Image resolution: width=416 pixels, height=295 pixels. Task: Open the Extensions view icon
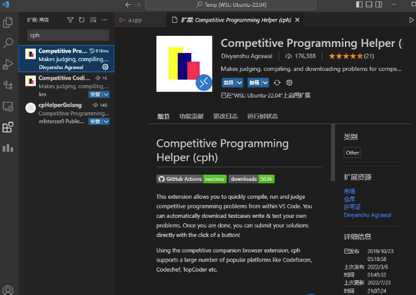pos(7,127)
